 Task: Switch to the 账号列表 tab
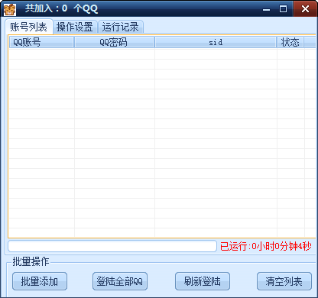click(x=29, y=27)
